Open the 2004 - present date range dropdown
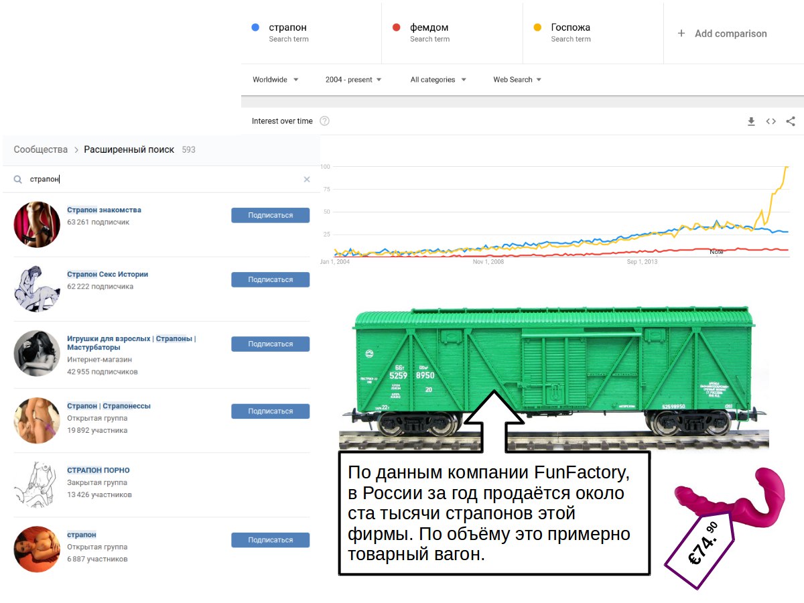 [354, 80]
